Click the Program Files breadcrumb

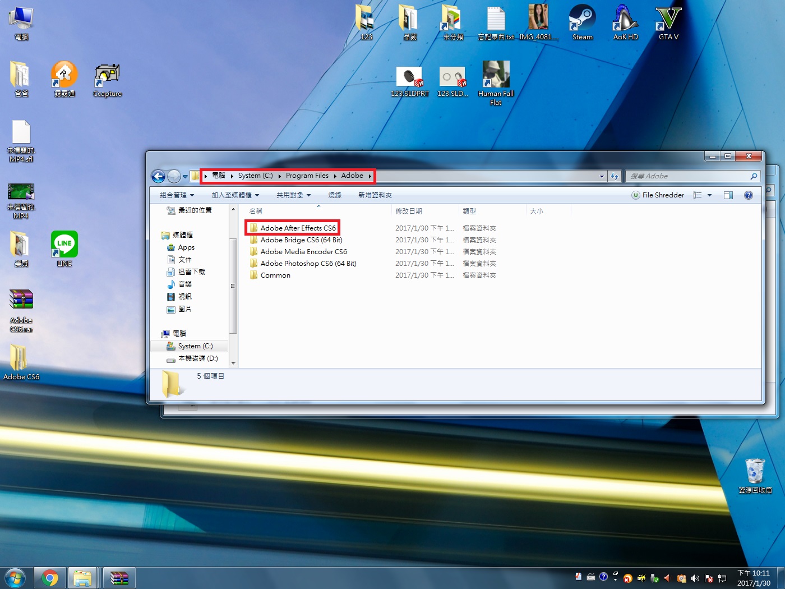tap(307, 176)
